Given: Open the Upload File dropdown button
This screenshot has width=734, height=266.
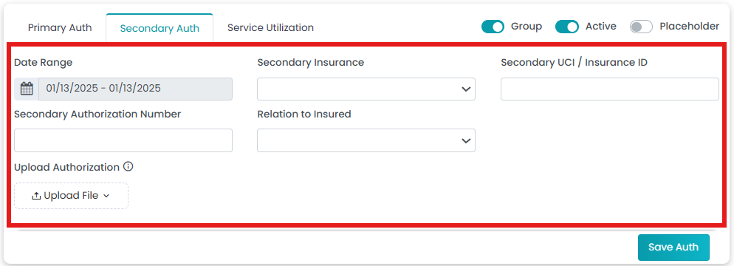Looking at the screenshot, I should [71, 196].
